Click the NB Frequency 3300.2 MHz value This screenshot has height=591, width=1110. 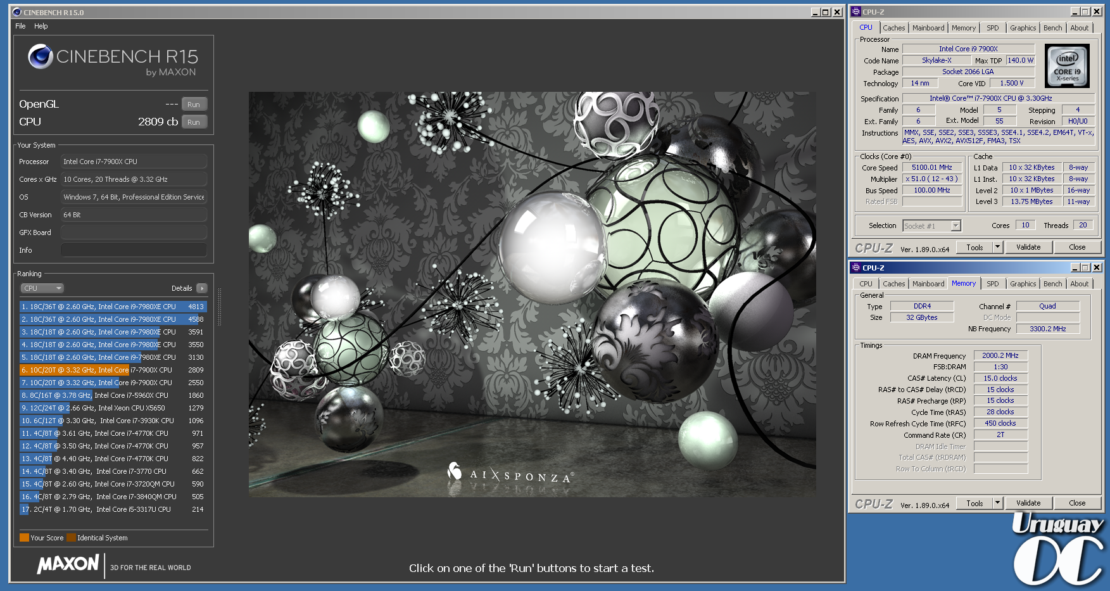pos(1048,329)
